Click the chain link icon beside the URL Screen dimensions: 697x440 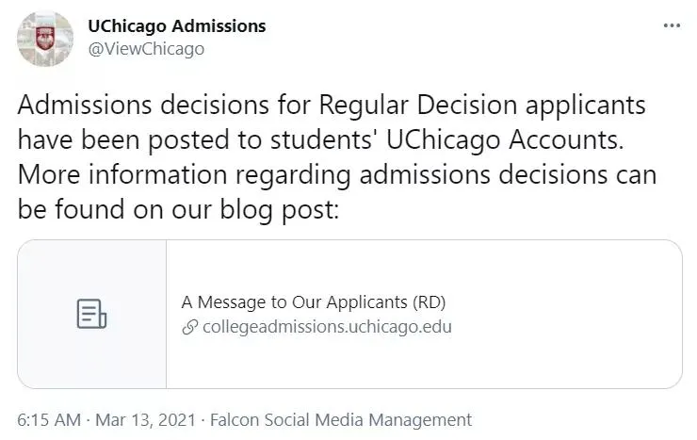[188, 328]
